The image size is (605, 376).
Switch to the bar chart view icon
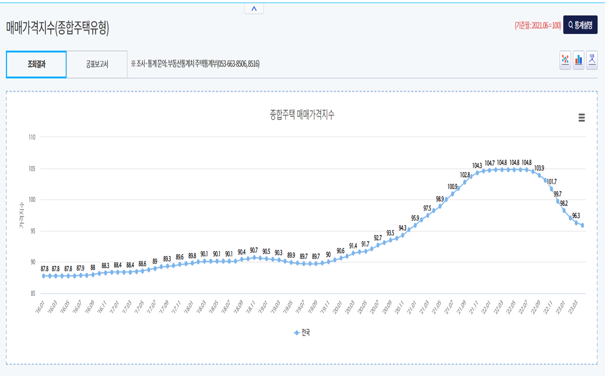click(x=578, y=60)
